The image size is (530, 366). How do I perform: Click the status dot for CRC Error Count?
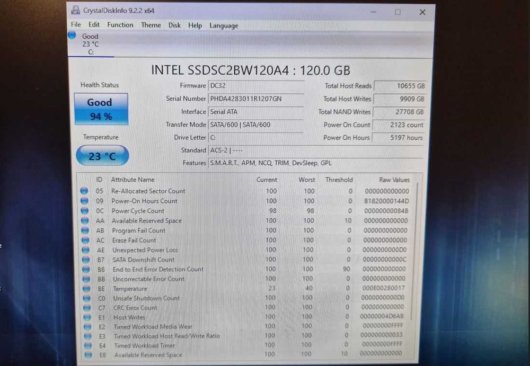(x=87, y=308)
